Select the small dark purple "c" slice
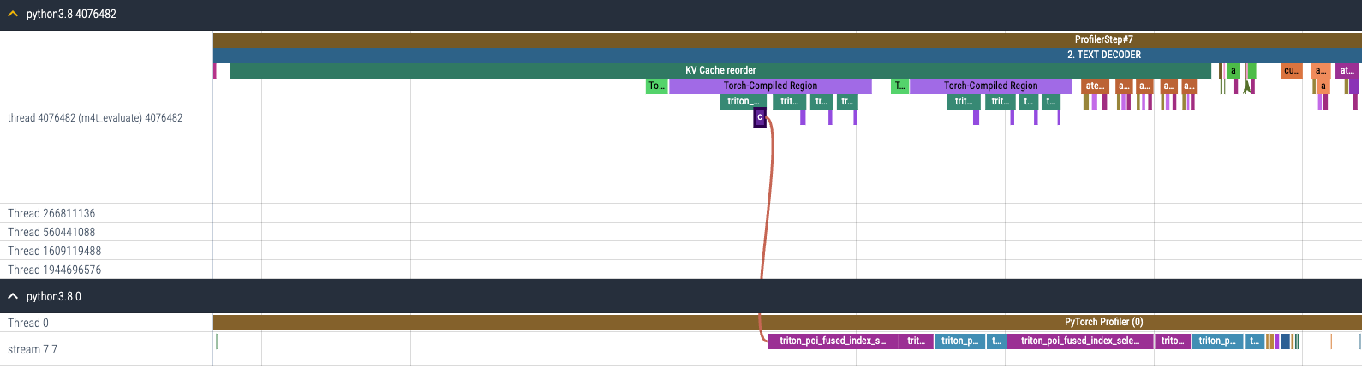The image size is (1362, 374). click(x=759, y=117)
